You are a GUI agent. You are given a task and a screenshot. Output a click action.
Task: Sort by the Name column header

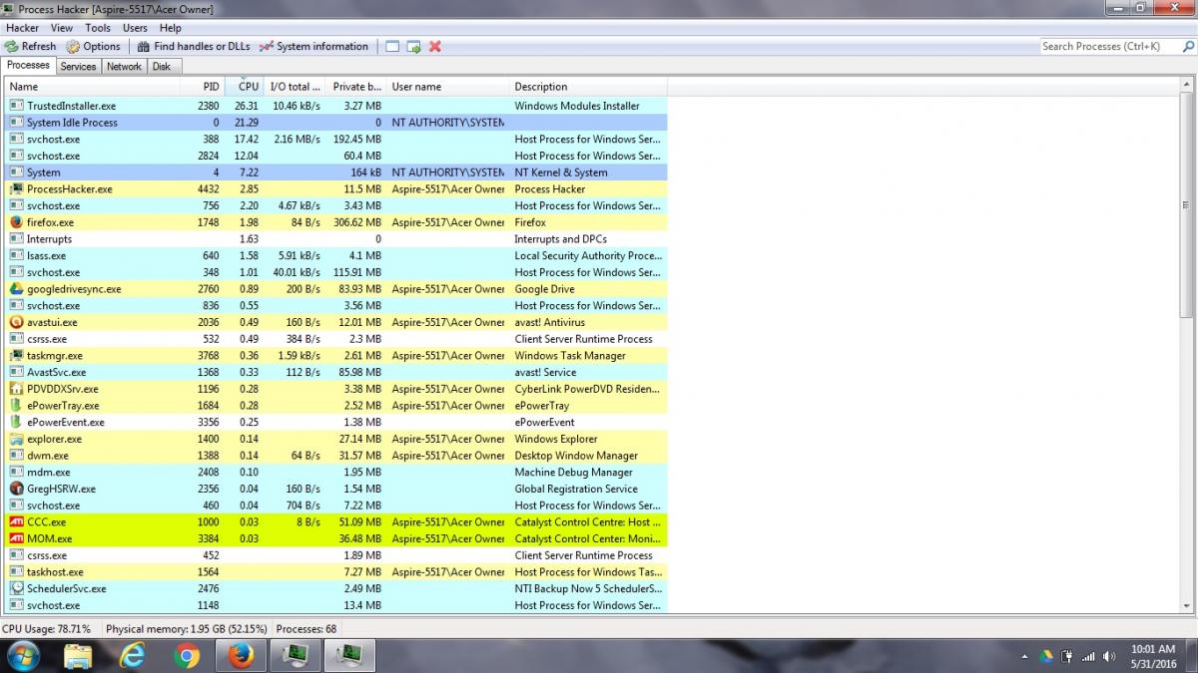pos(92,87)
